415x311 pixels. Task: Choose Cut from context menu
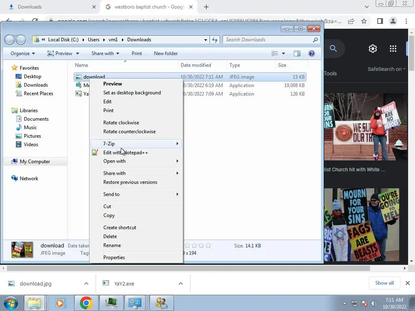[136, 207]
